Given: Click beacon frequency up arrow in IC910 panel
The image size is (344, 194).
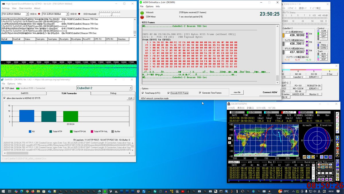Looking at the screenshot, I should (307, 34).
